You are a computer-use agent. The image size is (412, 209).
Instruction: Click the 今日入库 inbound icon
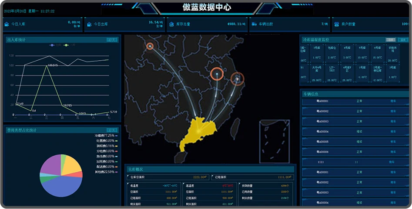click(8, 24)
